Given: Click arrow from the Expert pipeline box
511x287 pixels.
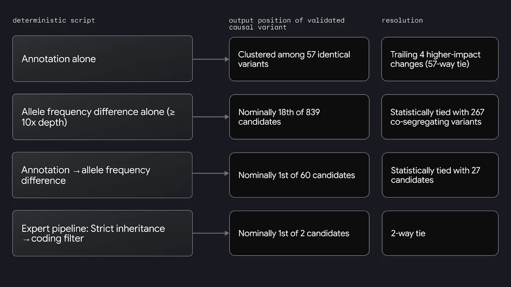Looking at the screenshot, I should point(211,233).
